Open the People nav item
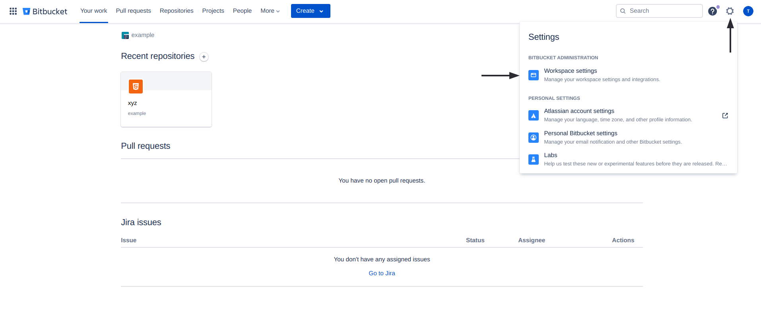 tap(242, 11)
